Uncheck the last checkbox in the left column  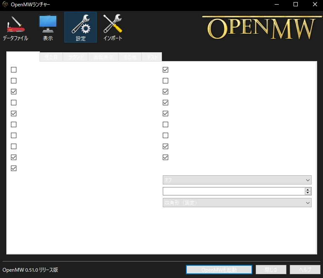[x=13, y=168]
